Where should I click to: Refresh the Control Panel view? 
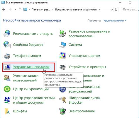(116, 10)
